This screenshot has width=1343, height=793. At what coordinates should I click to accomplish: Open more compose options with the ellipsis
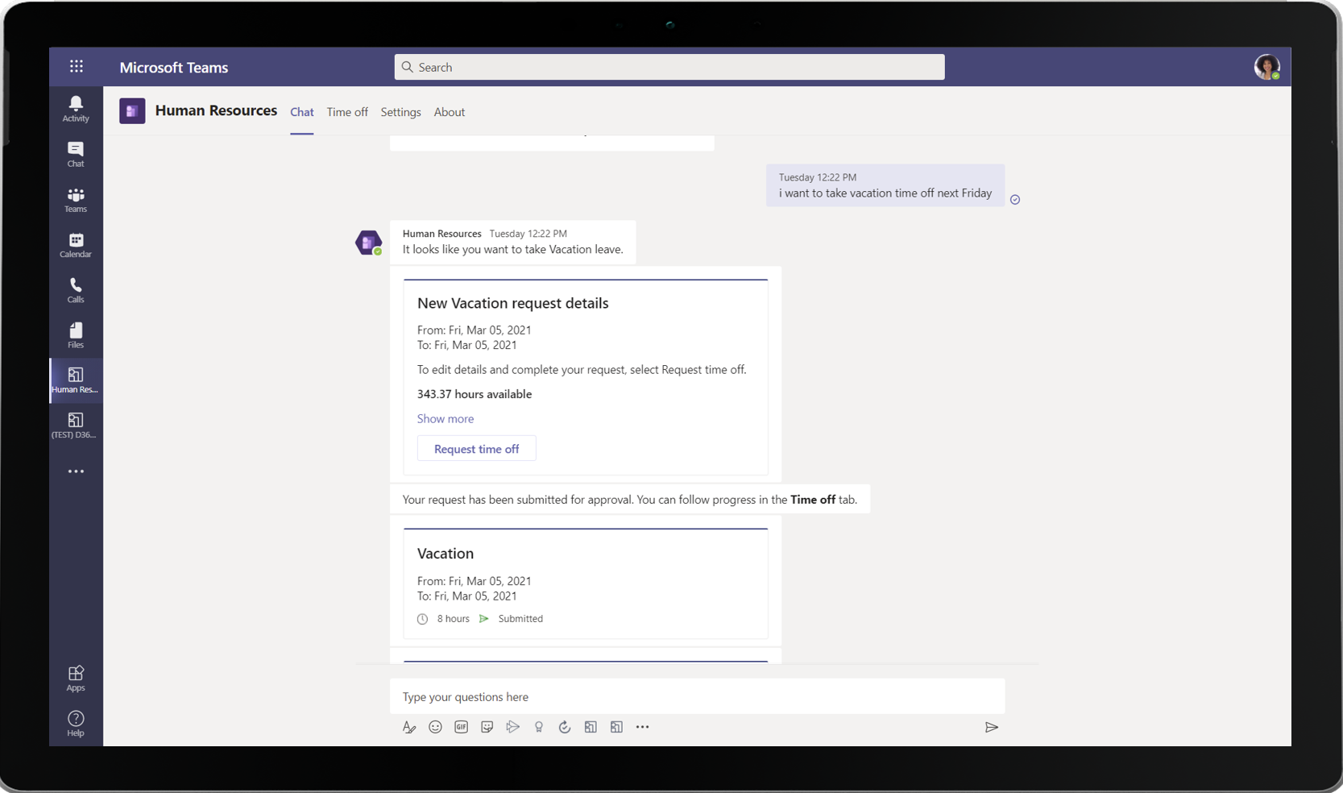pos(642,727)
